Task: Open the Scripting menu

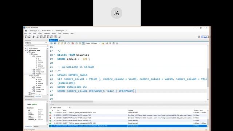Action: pos(66,33)
